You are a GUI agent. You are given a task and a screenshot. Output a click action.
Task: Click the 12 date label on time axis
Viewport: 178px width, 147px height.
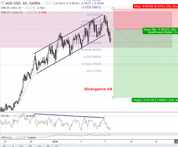click(156, 142)
